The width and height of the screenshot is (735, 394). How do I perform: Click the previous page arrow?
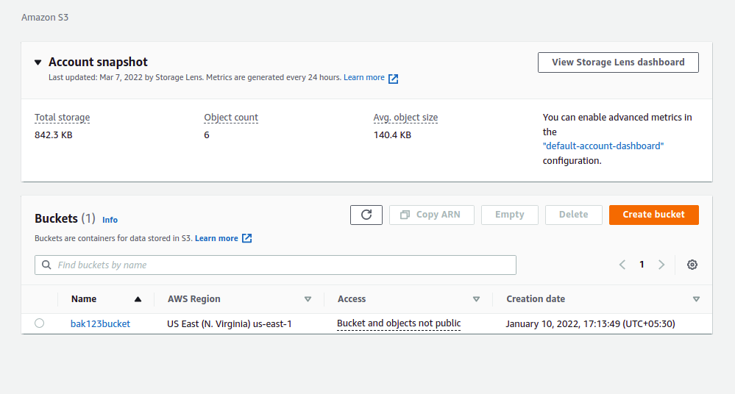pyautogui.click(x=622, y=265)
